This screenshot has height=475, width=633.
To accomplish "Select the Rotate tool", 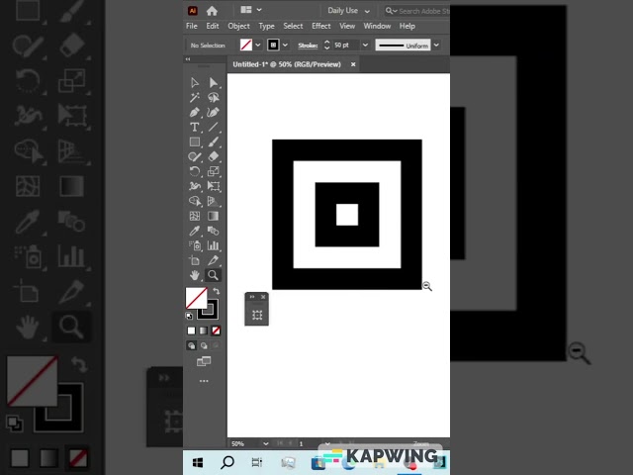I will [195, 171].
